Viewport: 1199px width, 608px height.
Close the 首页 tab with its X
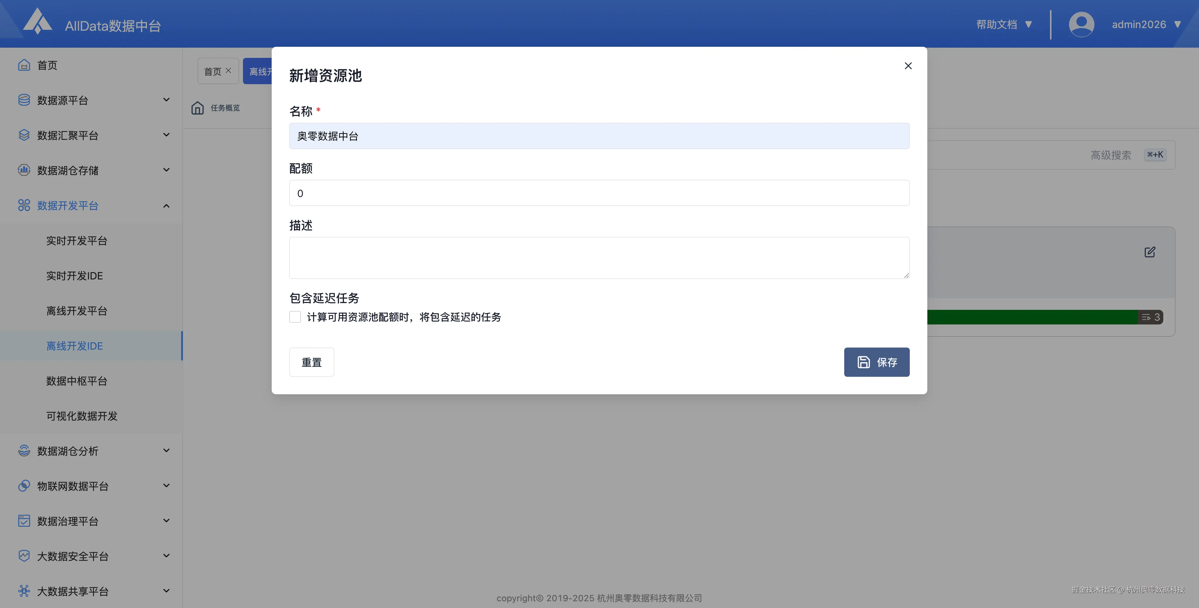(229, 71)
